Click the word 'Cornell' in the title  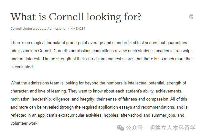[x=66, y=17]
